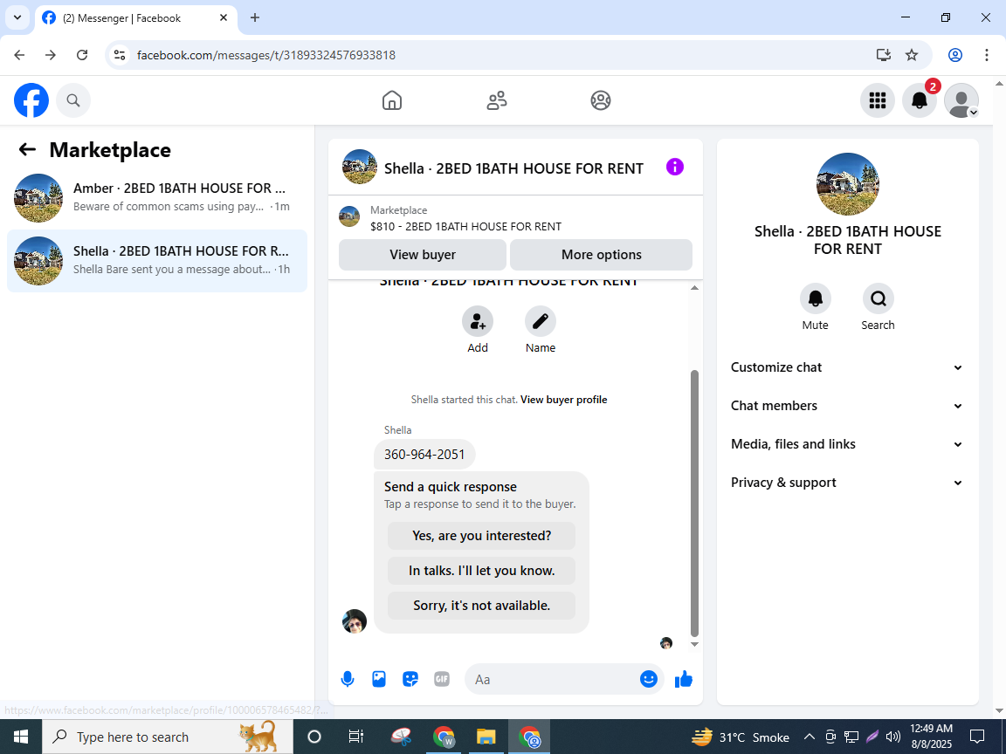
Task: Show hidden system tray icons
Action: coord(810,737)
